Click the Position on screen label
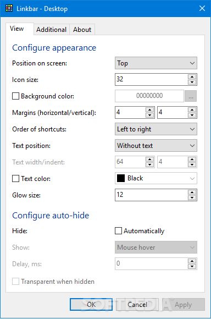211x319 pixels. [40, 63]
